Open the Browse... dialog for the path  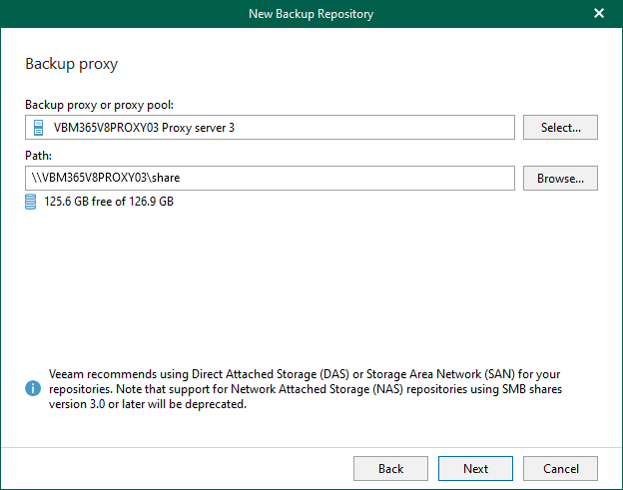tap(560, 179)
